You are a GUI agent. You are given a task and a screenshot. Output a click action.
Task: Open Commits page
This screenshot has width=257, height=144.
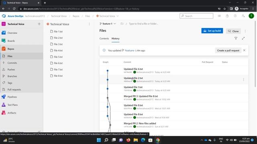click(12, 63)
